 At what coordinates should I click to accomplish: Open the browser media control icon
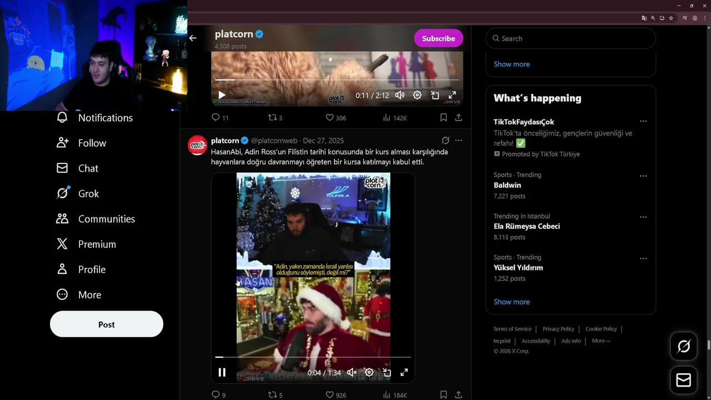click(685, 18)
